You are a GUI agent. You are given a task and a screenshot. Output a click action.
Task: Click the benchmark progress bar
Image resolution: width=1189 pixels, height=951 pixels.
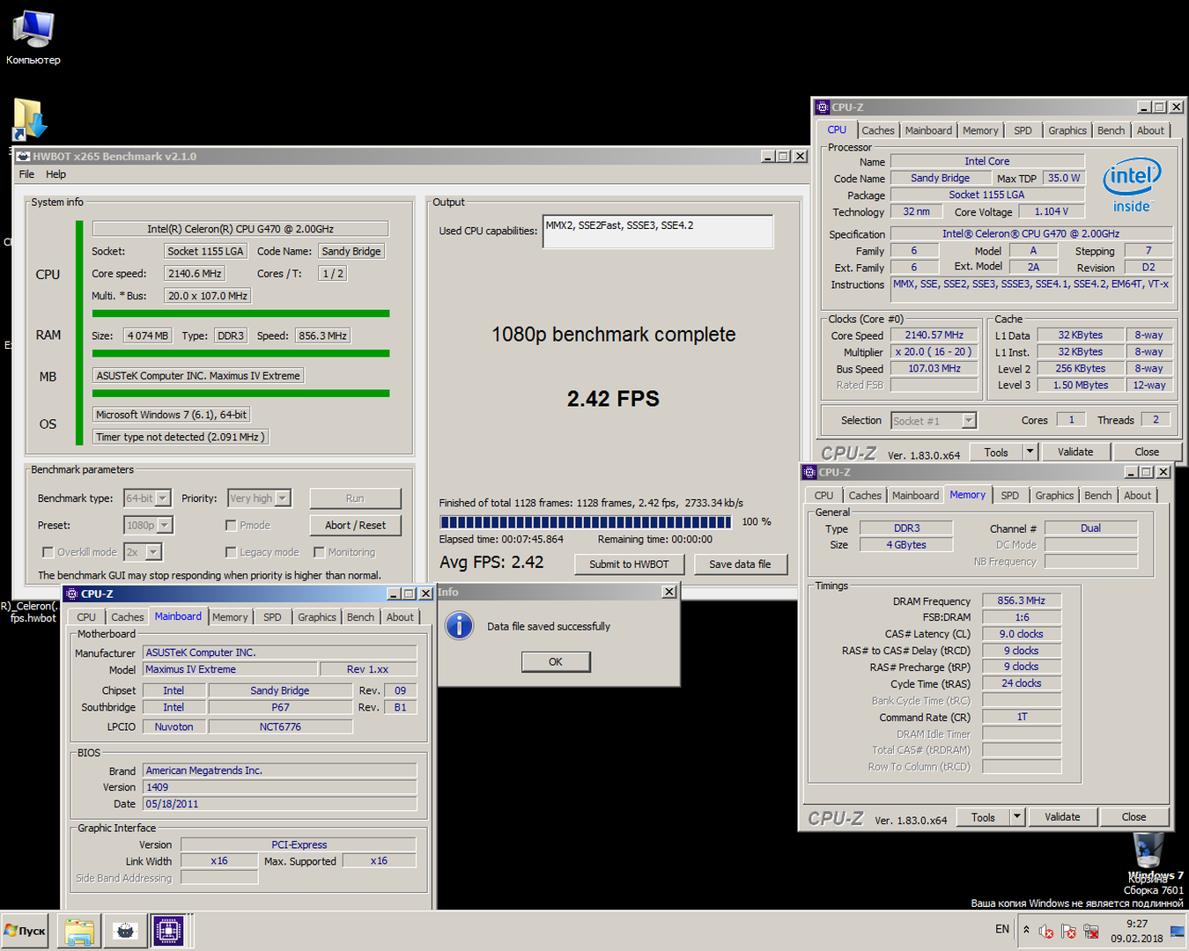point(586,522)
